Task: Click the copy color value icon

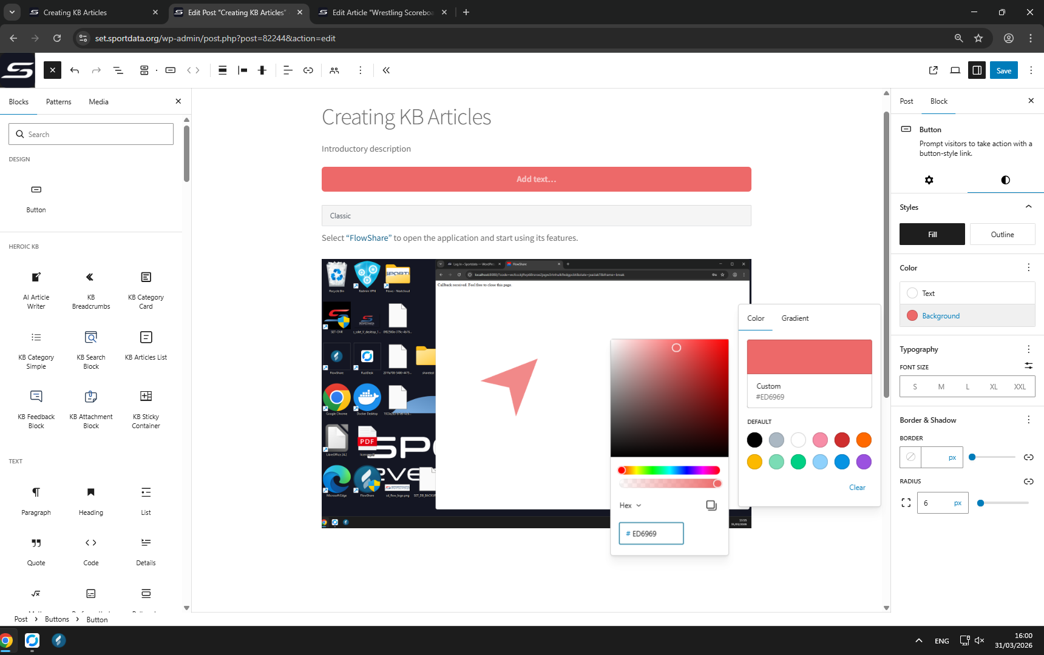Action: [x=711, y=505]
